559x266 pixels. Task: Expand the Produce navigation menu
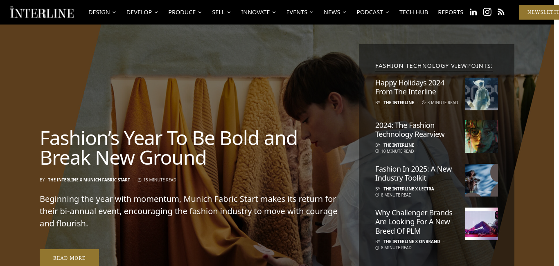pyautogui.click(x=185, y=12)
